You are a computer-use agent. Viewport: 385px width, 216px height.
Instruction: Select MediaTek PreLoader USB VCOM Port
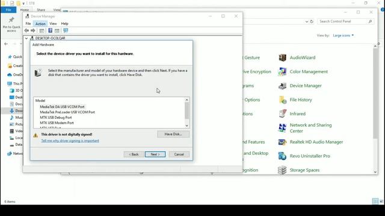[67, 112]
